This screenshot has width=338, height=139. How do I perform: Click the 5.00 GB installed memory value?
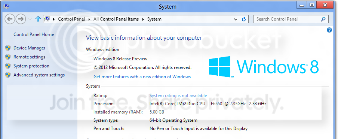point(157,112)
